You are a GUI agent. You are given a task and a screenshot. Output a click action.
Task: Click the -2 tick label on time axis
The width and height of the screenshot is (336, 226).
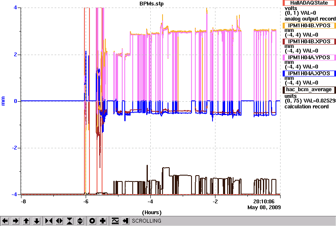click(215, 202)
